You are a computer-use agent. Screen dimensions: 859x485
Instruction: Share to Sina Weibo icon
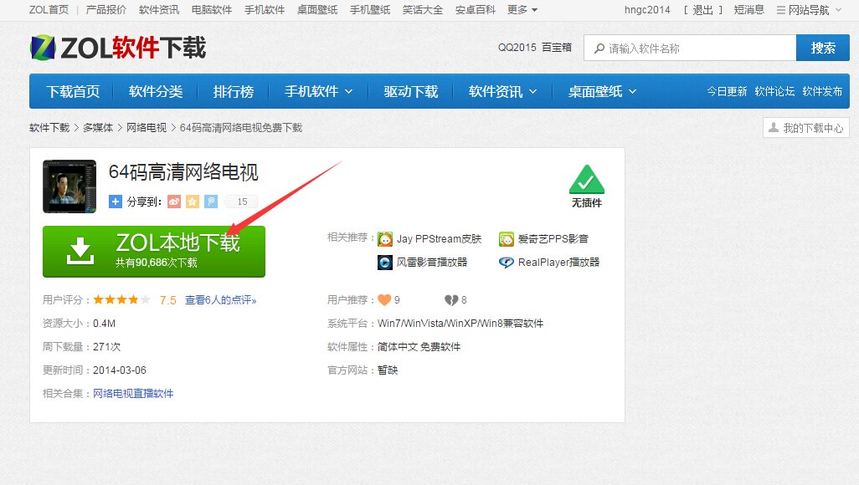point(174,202)
